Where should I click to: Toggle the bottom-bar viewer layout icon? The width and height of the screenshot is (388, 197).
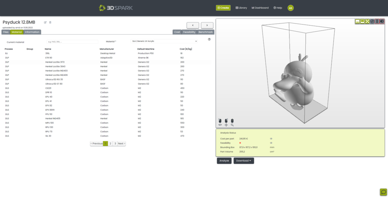click(x=358, y=22)
